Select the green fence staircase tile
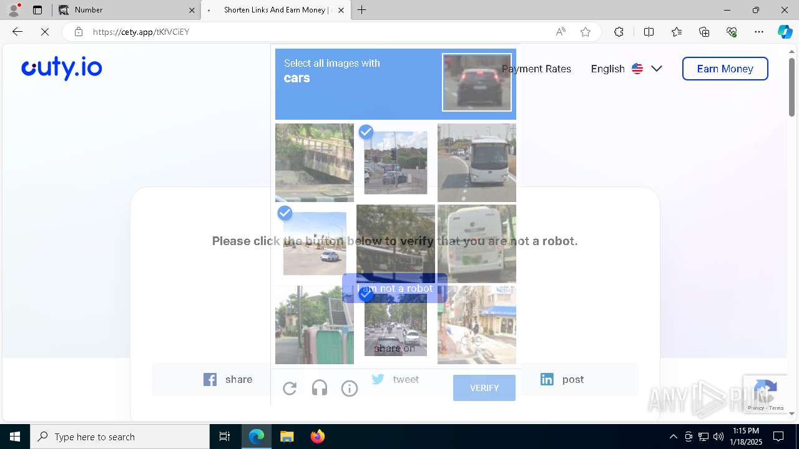Image resolution: width=799 pixels, height=449 pixels. click(x=315, y=325)
